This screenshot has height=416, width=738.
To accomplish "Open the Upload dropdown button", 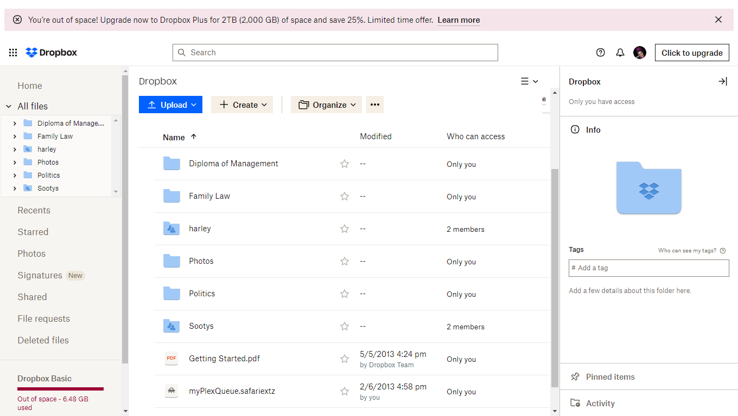I will [170, 105].
